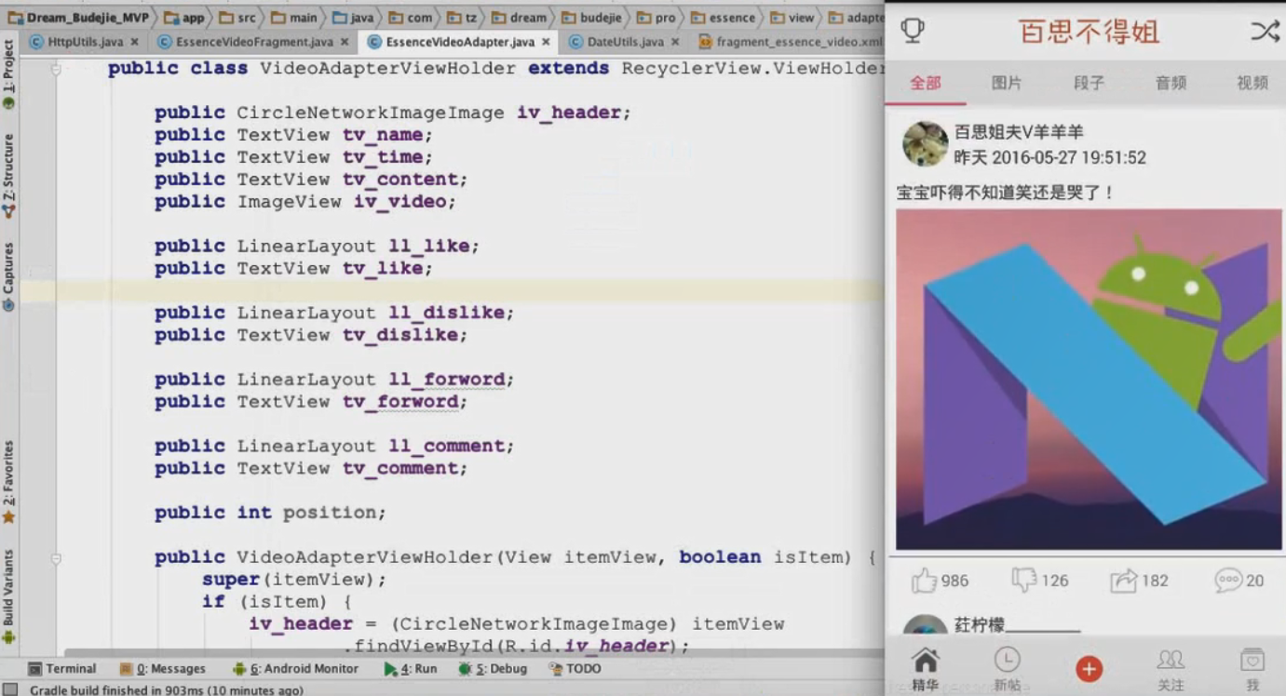Click the ll_dislike field declaration
This screenshot has height=696, width=1286.
pyautogui.click(x=334, y=313)
